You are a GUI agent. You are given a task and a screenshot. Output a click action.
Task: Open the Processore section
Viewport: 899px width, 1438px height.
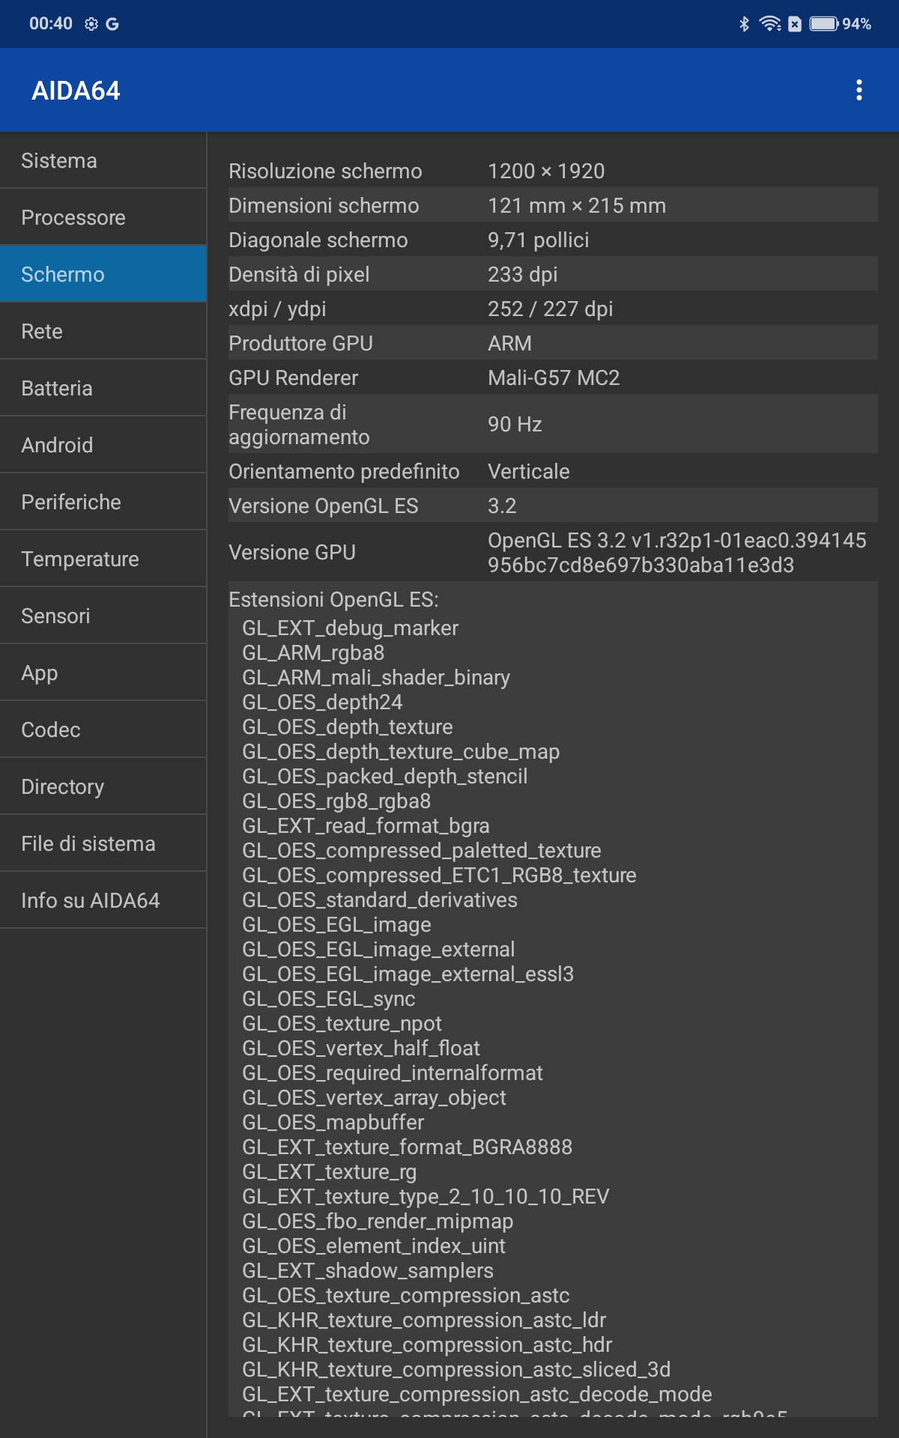103,217
